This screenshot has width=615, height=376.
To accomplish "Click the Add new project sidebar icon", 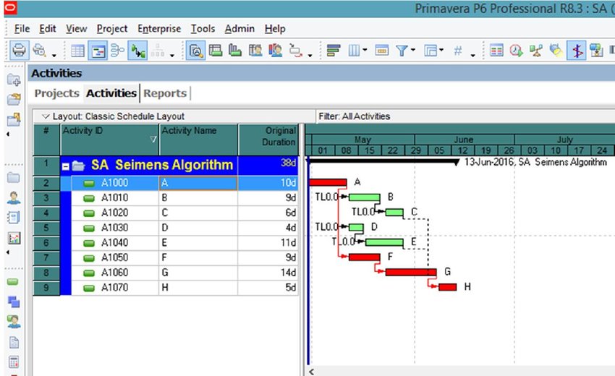I will pyautogui.click(x=14, y=80).
